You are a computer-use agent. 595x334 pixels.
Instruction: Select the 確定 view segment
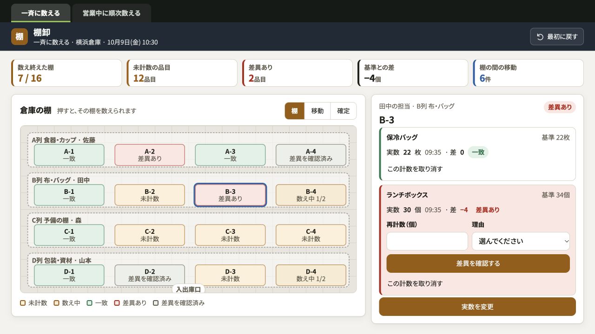(344, 111)
